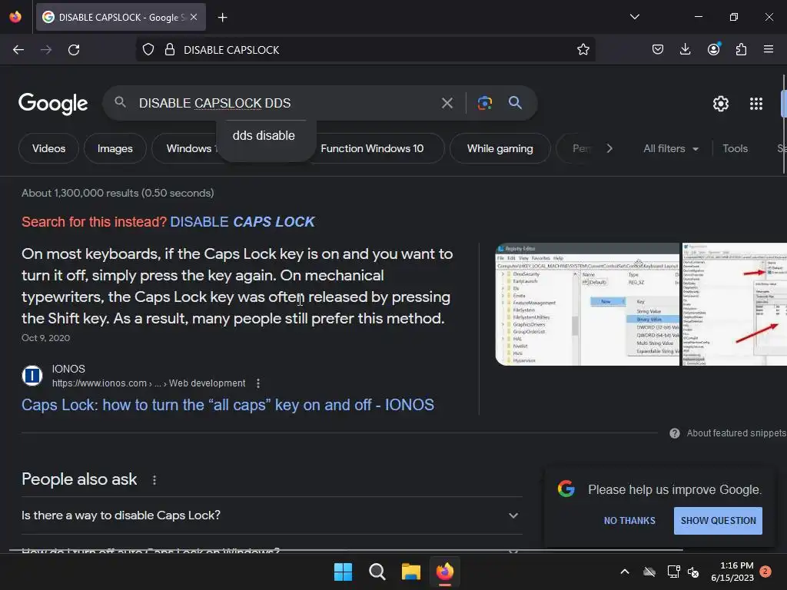View the Registry Editor thumbnail image
Screen dimensions: 787x590
pyautogui.click(x=586, y=304)
